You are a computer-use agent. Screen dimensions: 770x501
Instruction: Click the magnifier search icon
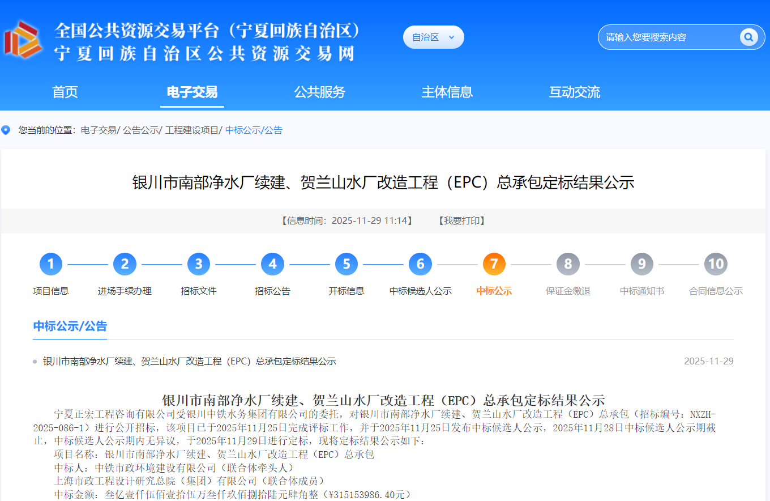pyautogui.click(x=748, y=37)
